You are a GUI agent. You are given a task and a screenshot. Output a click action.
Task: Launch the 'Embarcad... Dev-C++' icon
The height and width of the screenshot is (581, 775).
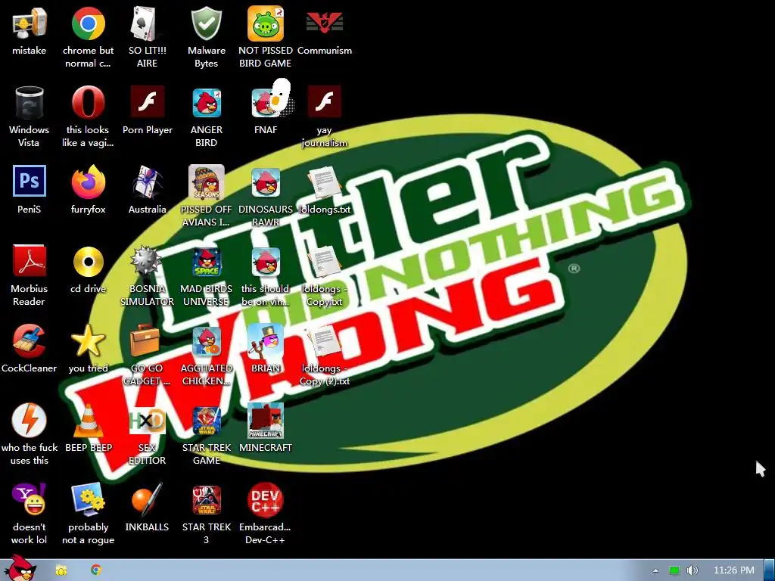pyautogui.click(x=266, y=499)
